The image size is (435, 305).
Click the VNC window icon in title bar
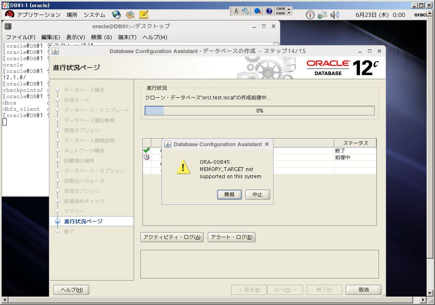[5, 5]
